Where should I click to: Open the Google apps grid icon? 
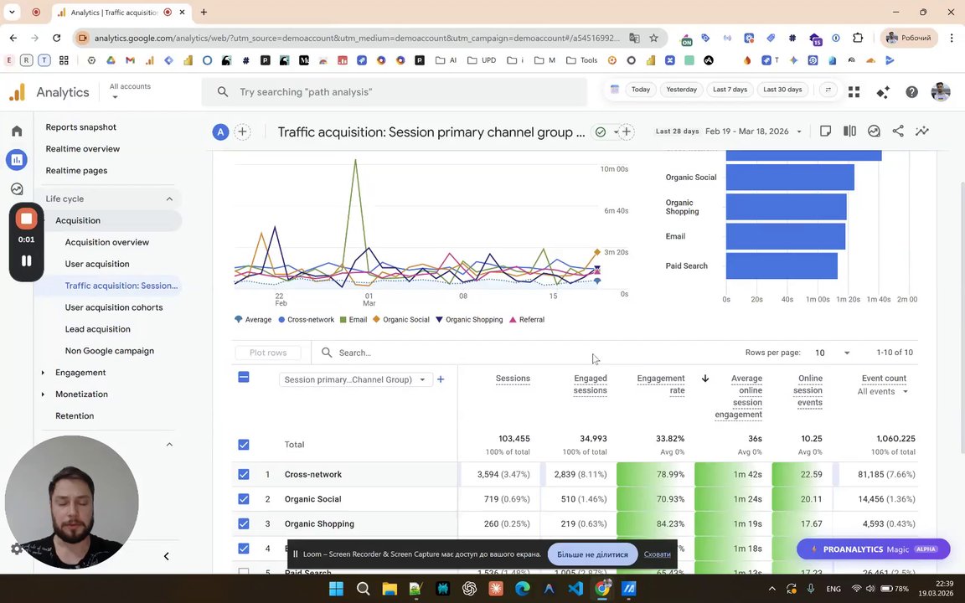[x=854, y=91]
